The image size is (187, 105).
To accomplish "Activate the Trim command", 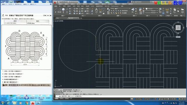I will tap(87, 9).
